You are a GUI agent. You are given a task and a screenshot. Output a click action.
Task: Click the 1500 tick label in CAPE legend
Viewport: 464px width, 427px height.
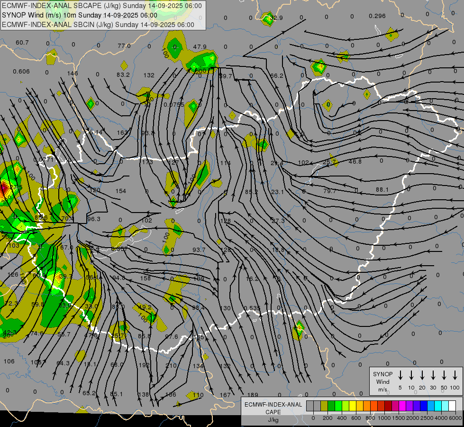tap(398, 418)
